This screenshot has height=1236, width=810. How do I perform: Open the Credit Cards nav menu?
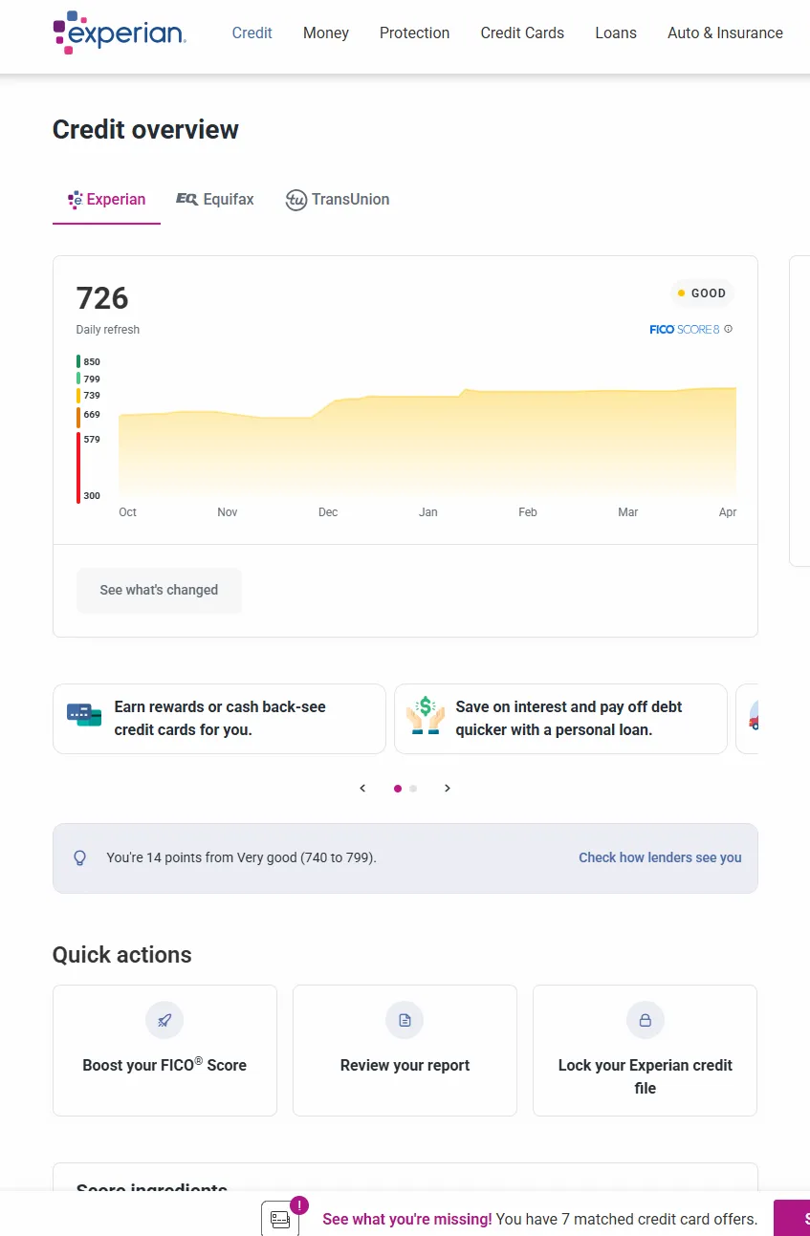click(x=522, y=33)
